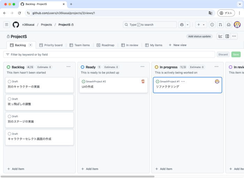Open the Team items tab
This screenshot has width=244, height=178.
(79, 45)
